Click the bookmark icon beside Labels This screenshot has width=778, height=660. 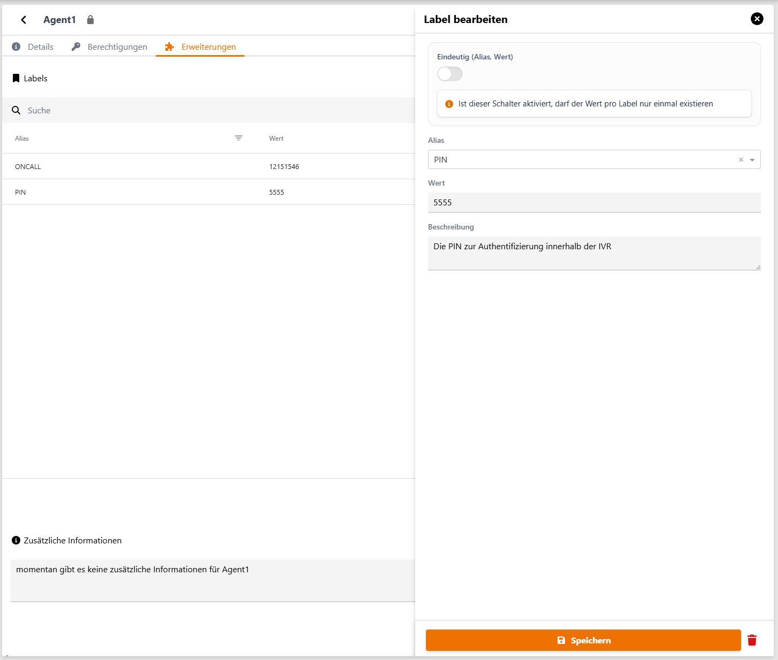coord(16,78)
